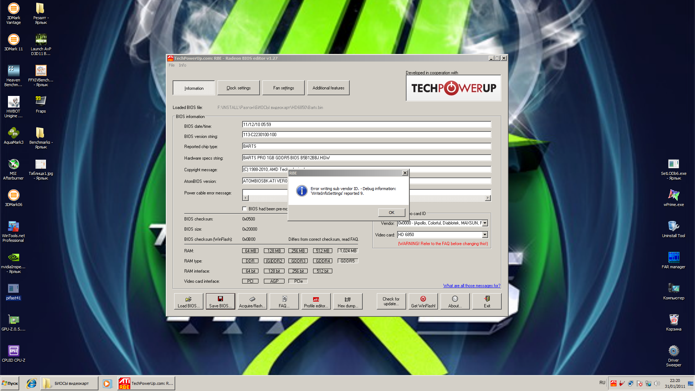Switch to Fan settings tab
This screenshot has width=695, height=391.
coord(283,88)
